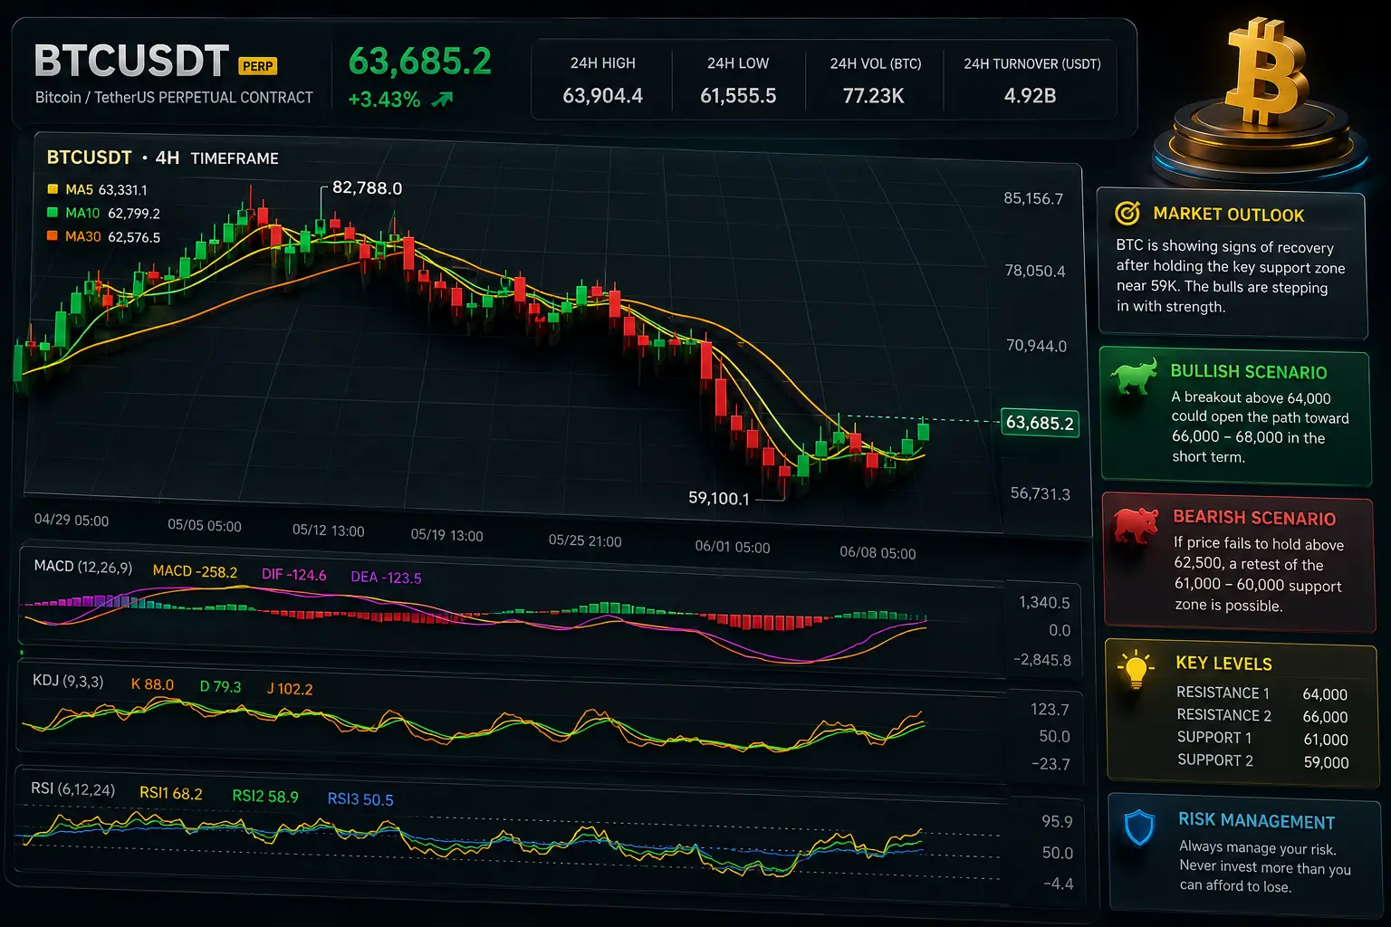
Task: Click the +3.43% change value
Action: 384,100
